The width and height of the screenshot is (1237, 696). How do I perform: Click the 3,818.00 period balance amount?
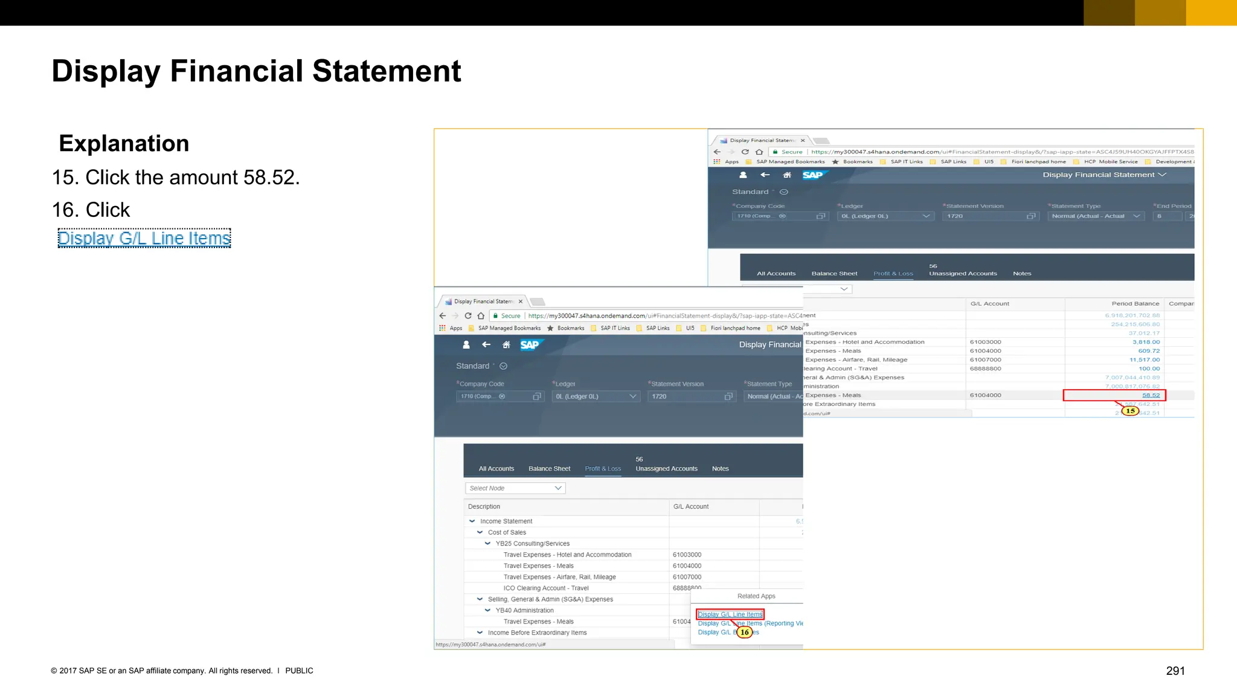click(1146, 342)
